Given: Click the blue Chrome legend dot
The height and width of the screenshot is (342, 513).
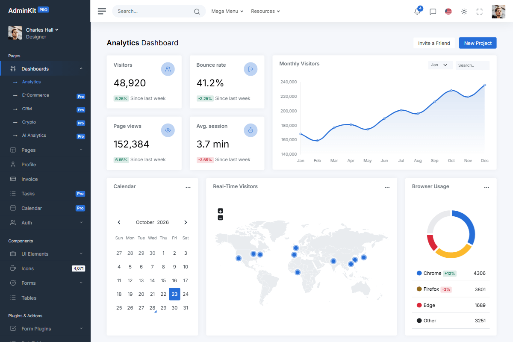Looking at the screenshot, I should (x=419, y=273).
